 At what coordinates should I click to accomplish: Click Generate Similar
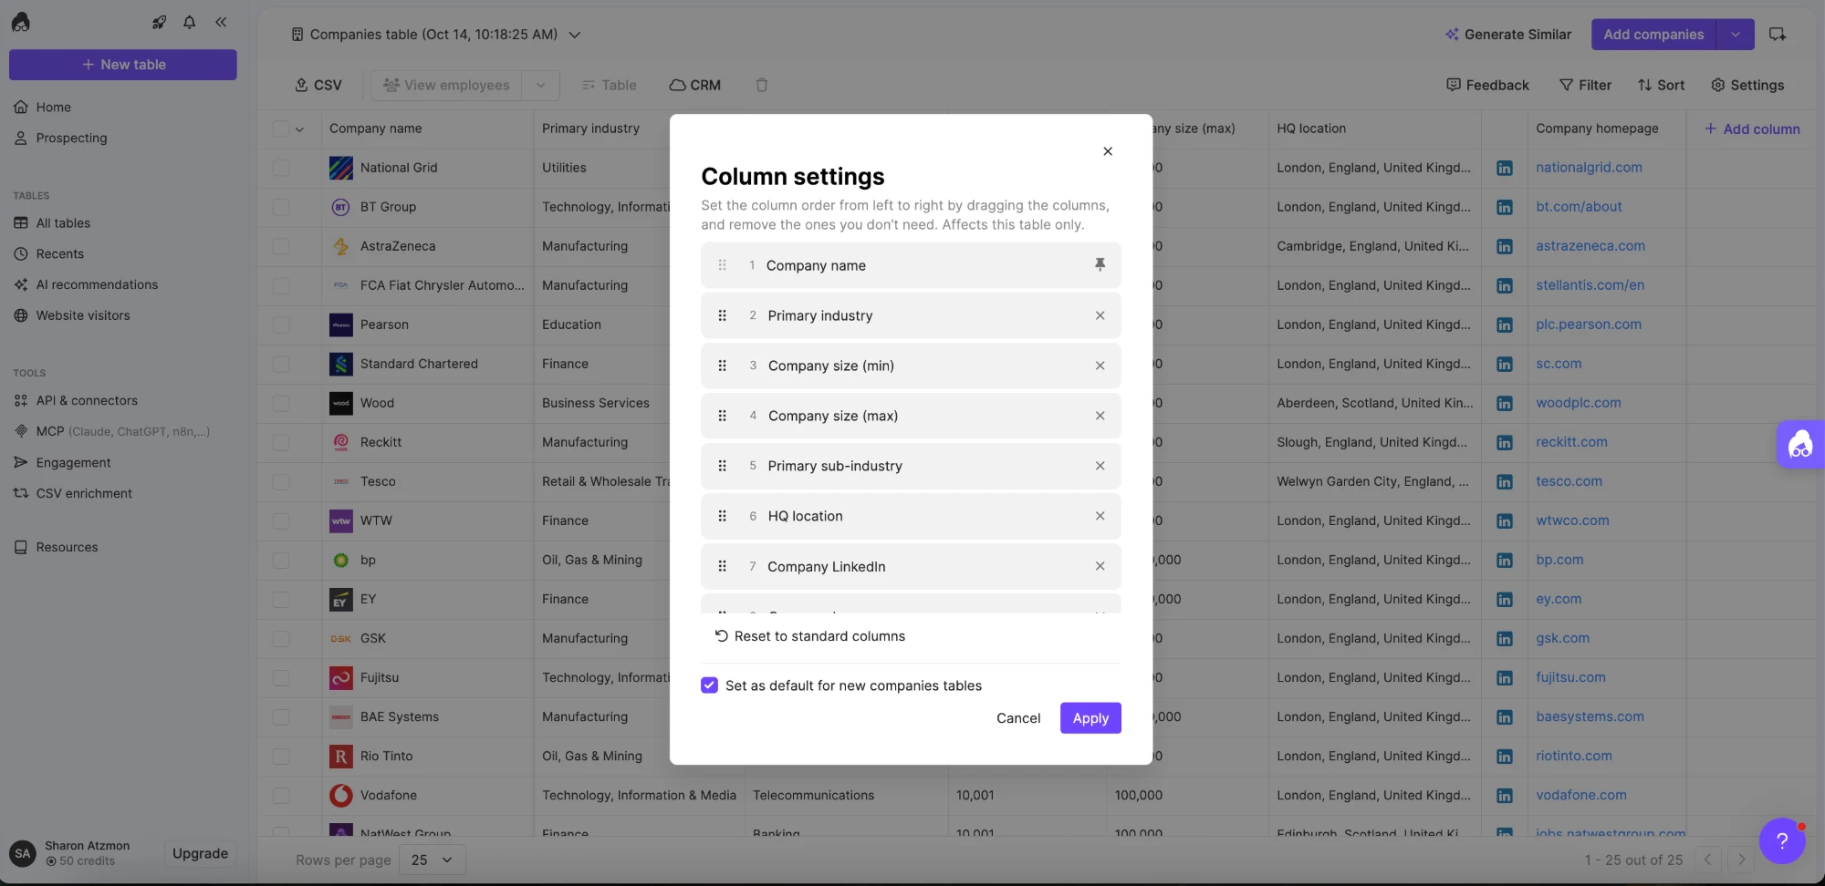point(1507,35)
